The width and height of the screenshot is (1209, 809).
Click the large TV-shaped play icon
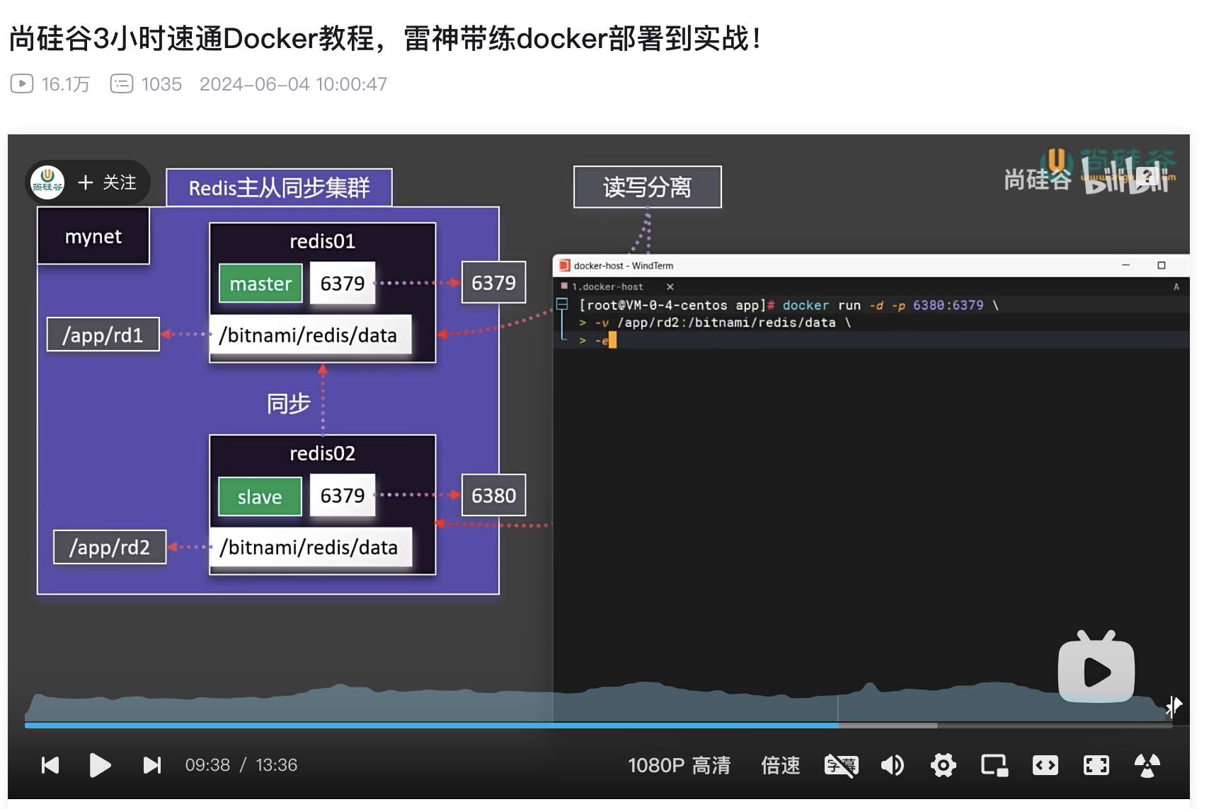pyautogui.click(x=1096, y=670)
